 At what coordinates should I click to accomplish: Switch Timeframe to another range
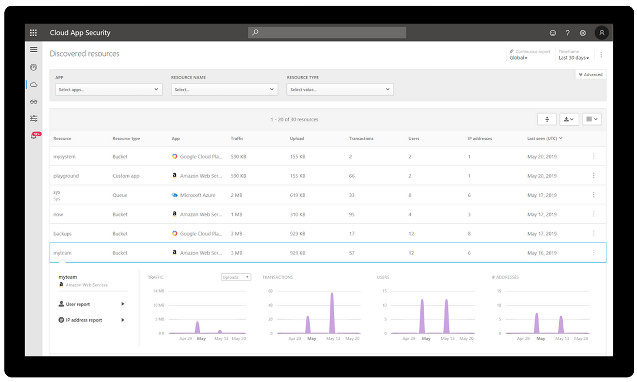pyautogui.click(x=574, y=57)
